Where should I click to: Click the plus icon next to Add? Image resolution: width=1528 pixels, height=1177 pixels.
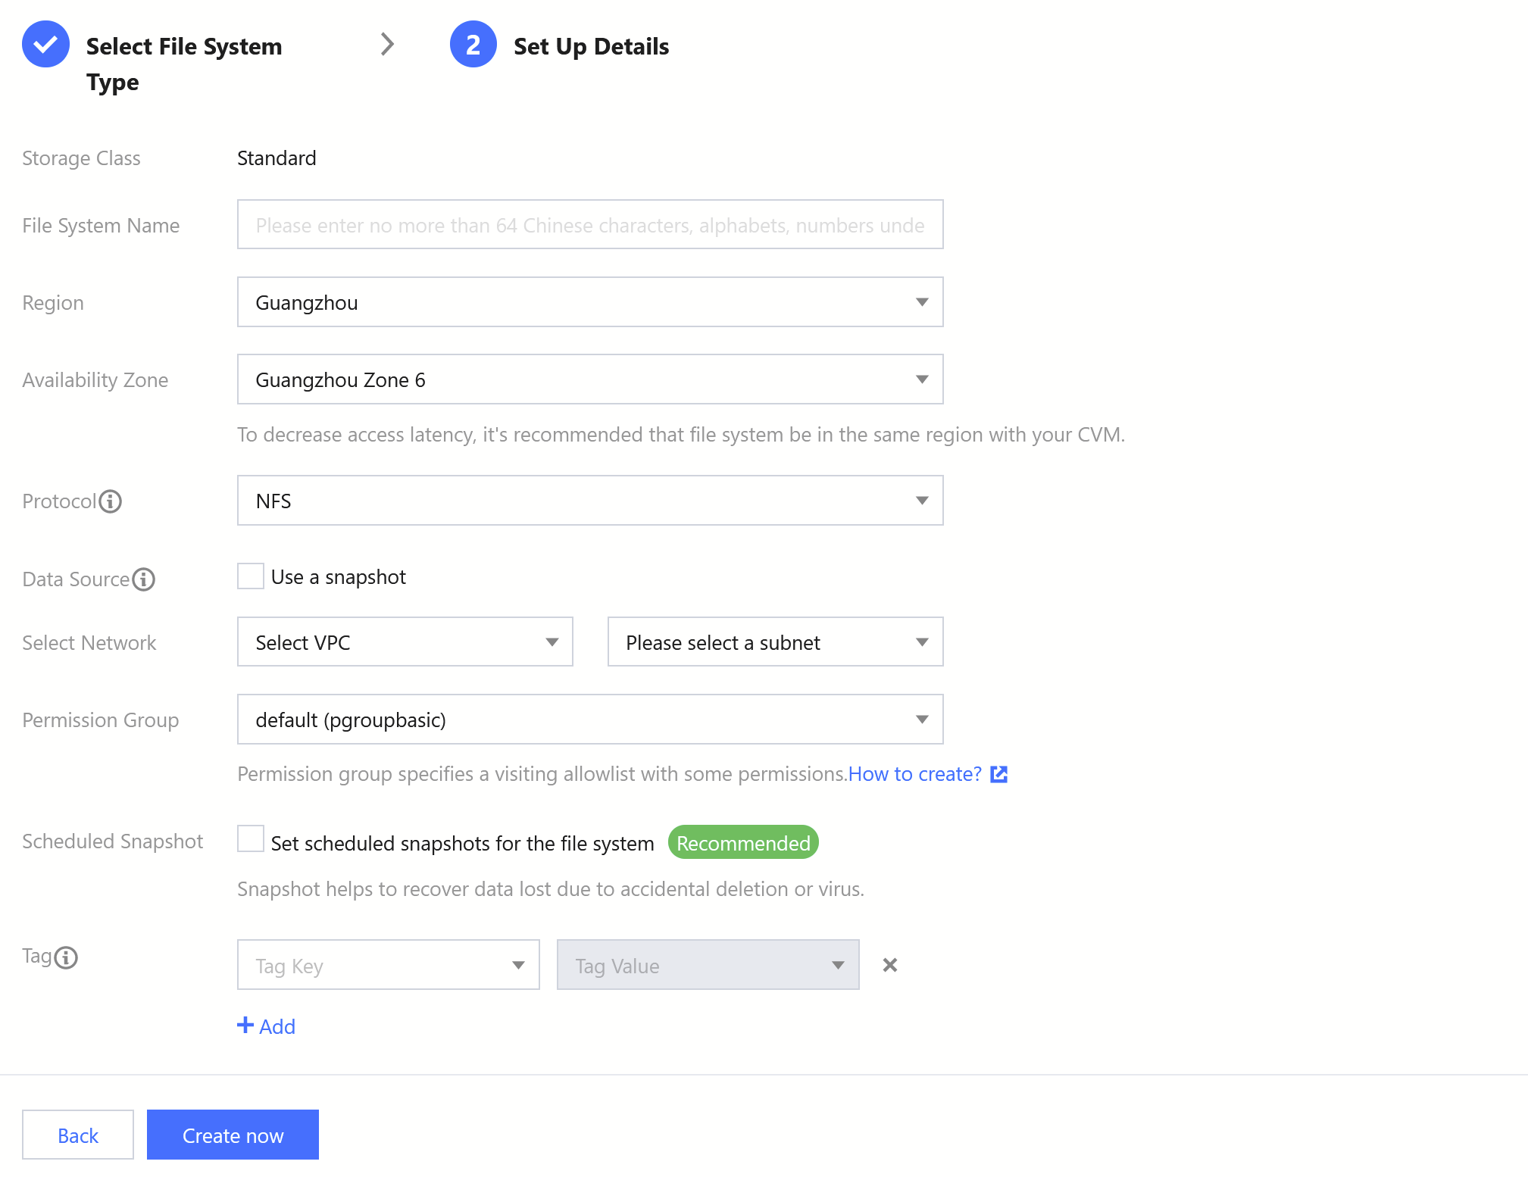(245, 1026)
